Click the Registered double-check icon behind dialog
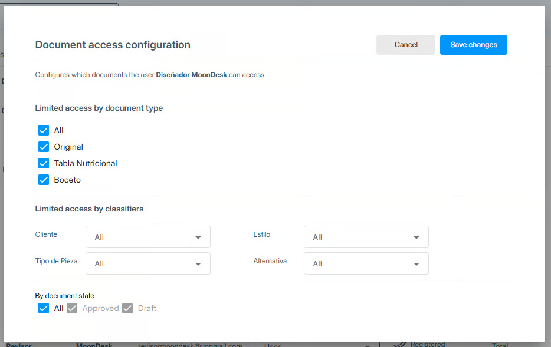The height and width of the screenshot is (347, 551). 401,345
